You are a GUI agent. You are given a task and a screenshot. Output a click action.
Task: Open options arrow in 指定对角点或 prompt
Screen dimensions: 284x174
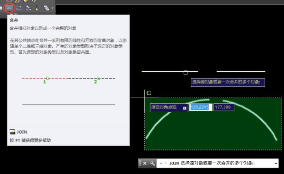(x=185, y=108)
